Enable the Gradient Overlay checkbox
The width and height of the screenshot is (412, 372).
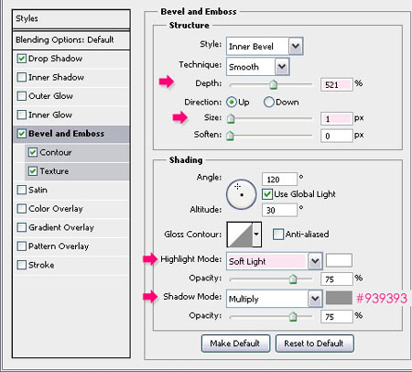(22, 227)
